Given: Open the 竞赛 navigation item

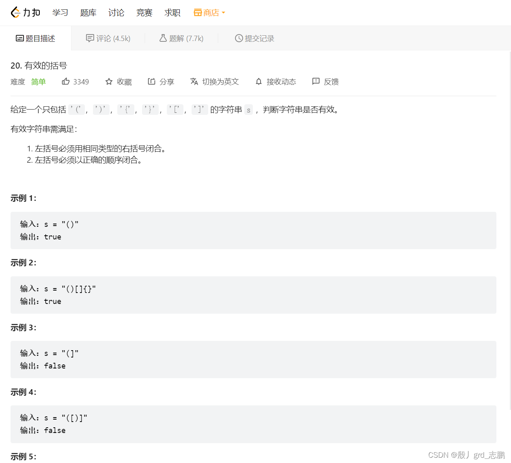Looking at the screenshot, I should 144,13.
